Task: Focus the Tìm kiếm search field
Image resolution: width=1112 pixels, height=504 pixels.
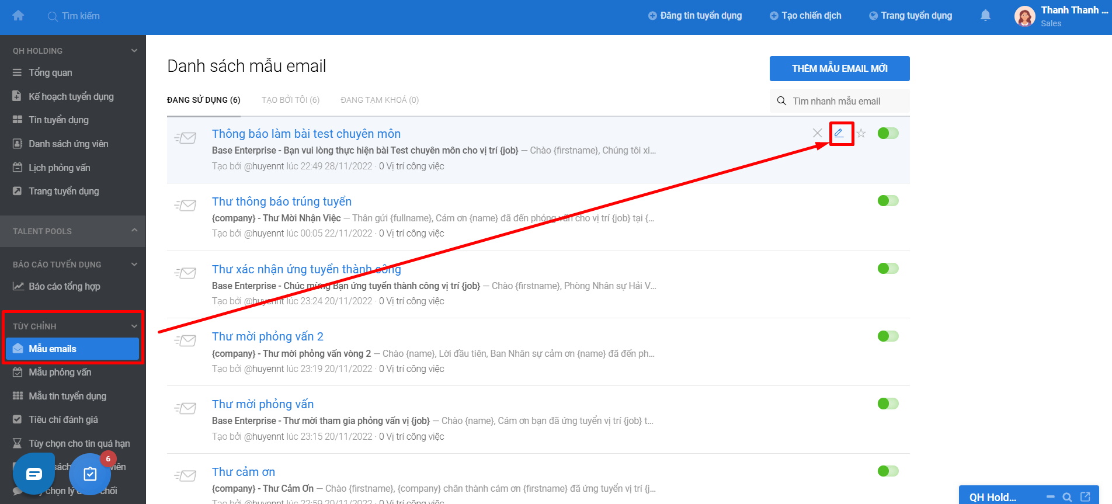Action: (x=81, y=16)
